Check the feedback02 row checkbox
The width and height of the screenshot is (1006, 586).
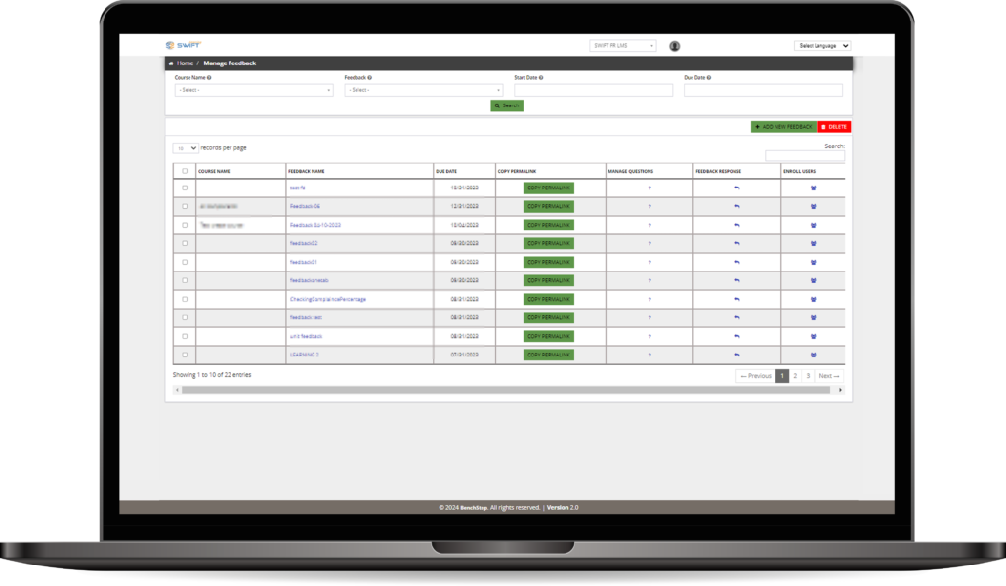tap(185, 244)
